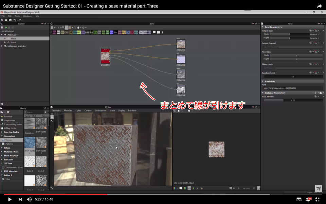
Task: Insert a frame in the graph
Action: click(158, 32)
